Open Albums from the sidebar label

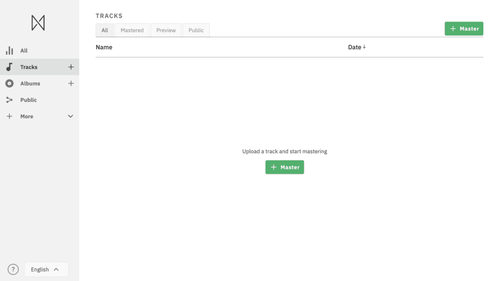(30, 83)
